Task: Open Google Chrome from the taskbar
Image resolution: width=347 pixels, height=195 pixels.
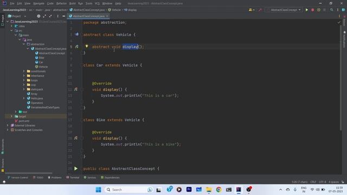Action: [219, 190]
